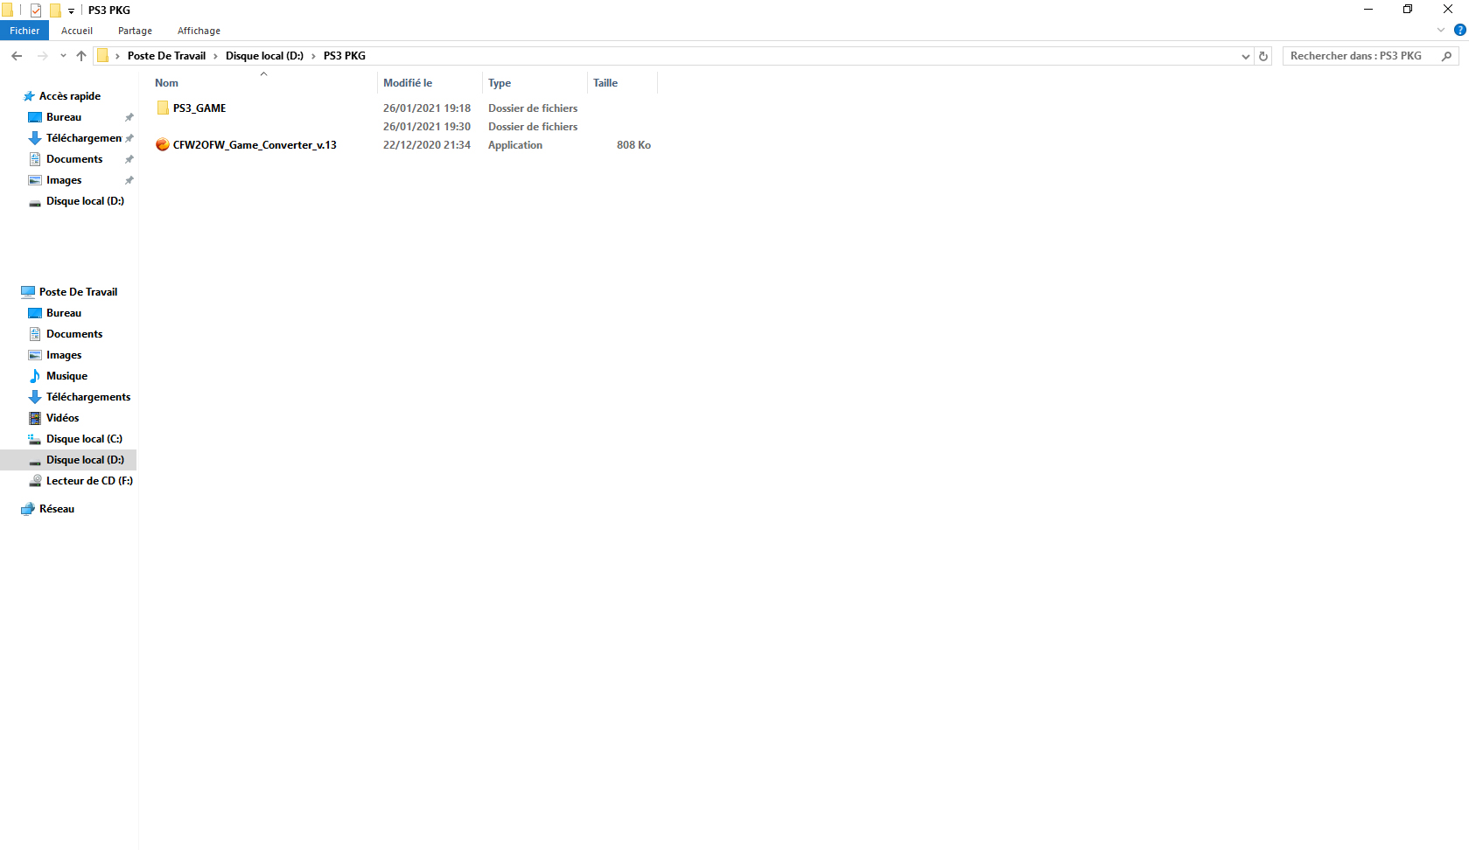Refresh the current folder view
The height and width of the screenshot is (850, 1469).
coord(1263,56)
